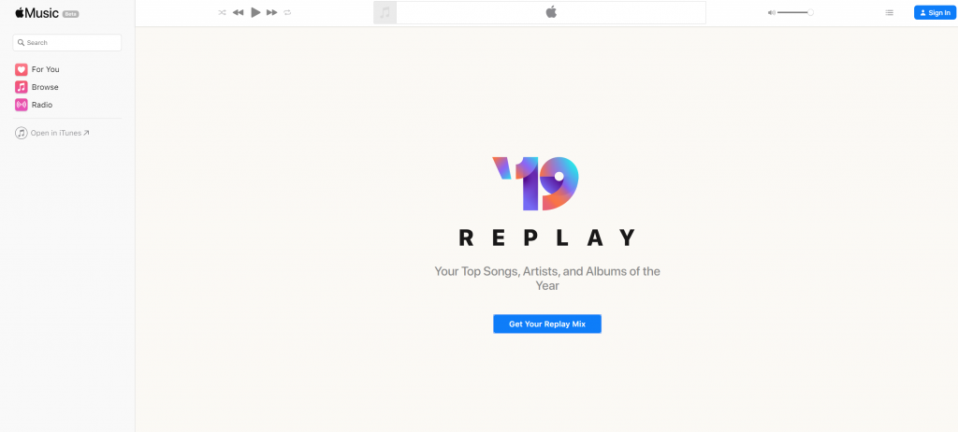Adjust the volume slider
Viewport: 958px width, 432px height.
click(x=794, y=12)
